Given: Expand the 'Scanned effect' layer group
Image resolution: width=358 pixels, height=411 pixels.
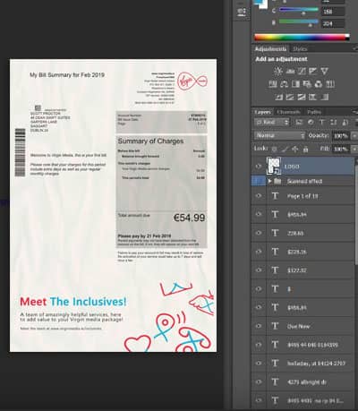Looking at the screenshot, I should (x=269, y=181).
